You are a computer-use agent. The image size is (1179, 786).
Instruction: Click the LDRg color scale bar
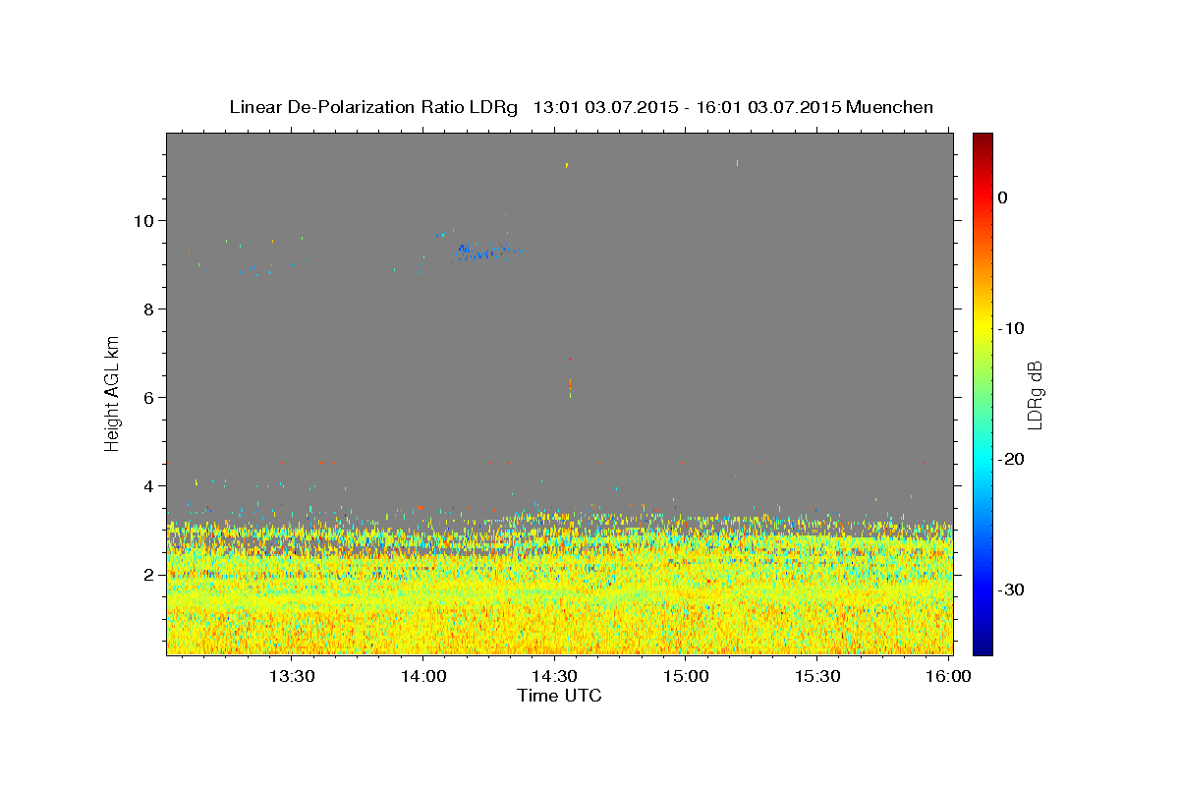(x=982, y=393)
